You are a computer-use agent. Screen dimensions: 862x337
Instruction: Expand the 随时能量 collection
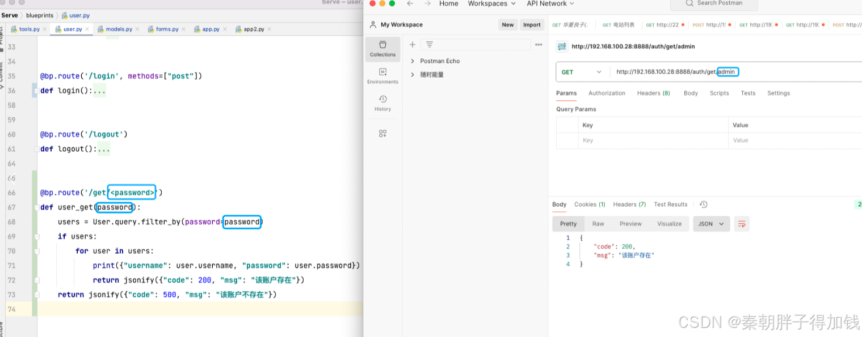coord(413,74)
